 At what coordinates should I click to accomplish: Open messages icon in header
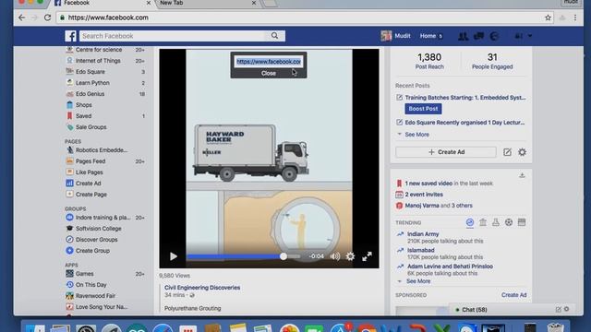[478, 36]
